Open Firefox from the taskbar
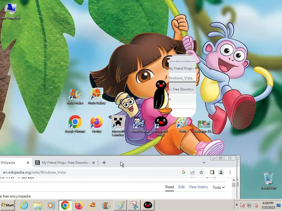 (x=79, y=205)
